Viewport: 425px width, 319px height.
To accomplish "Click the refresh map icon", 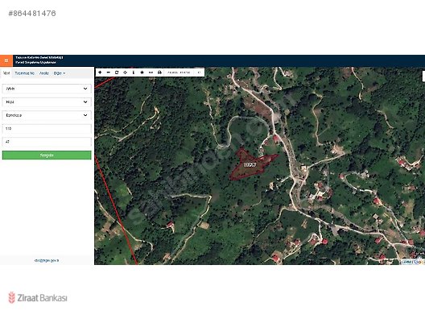I will pos(117,72).
